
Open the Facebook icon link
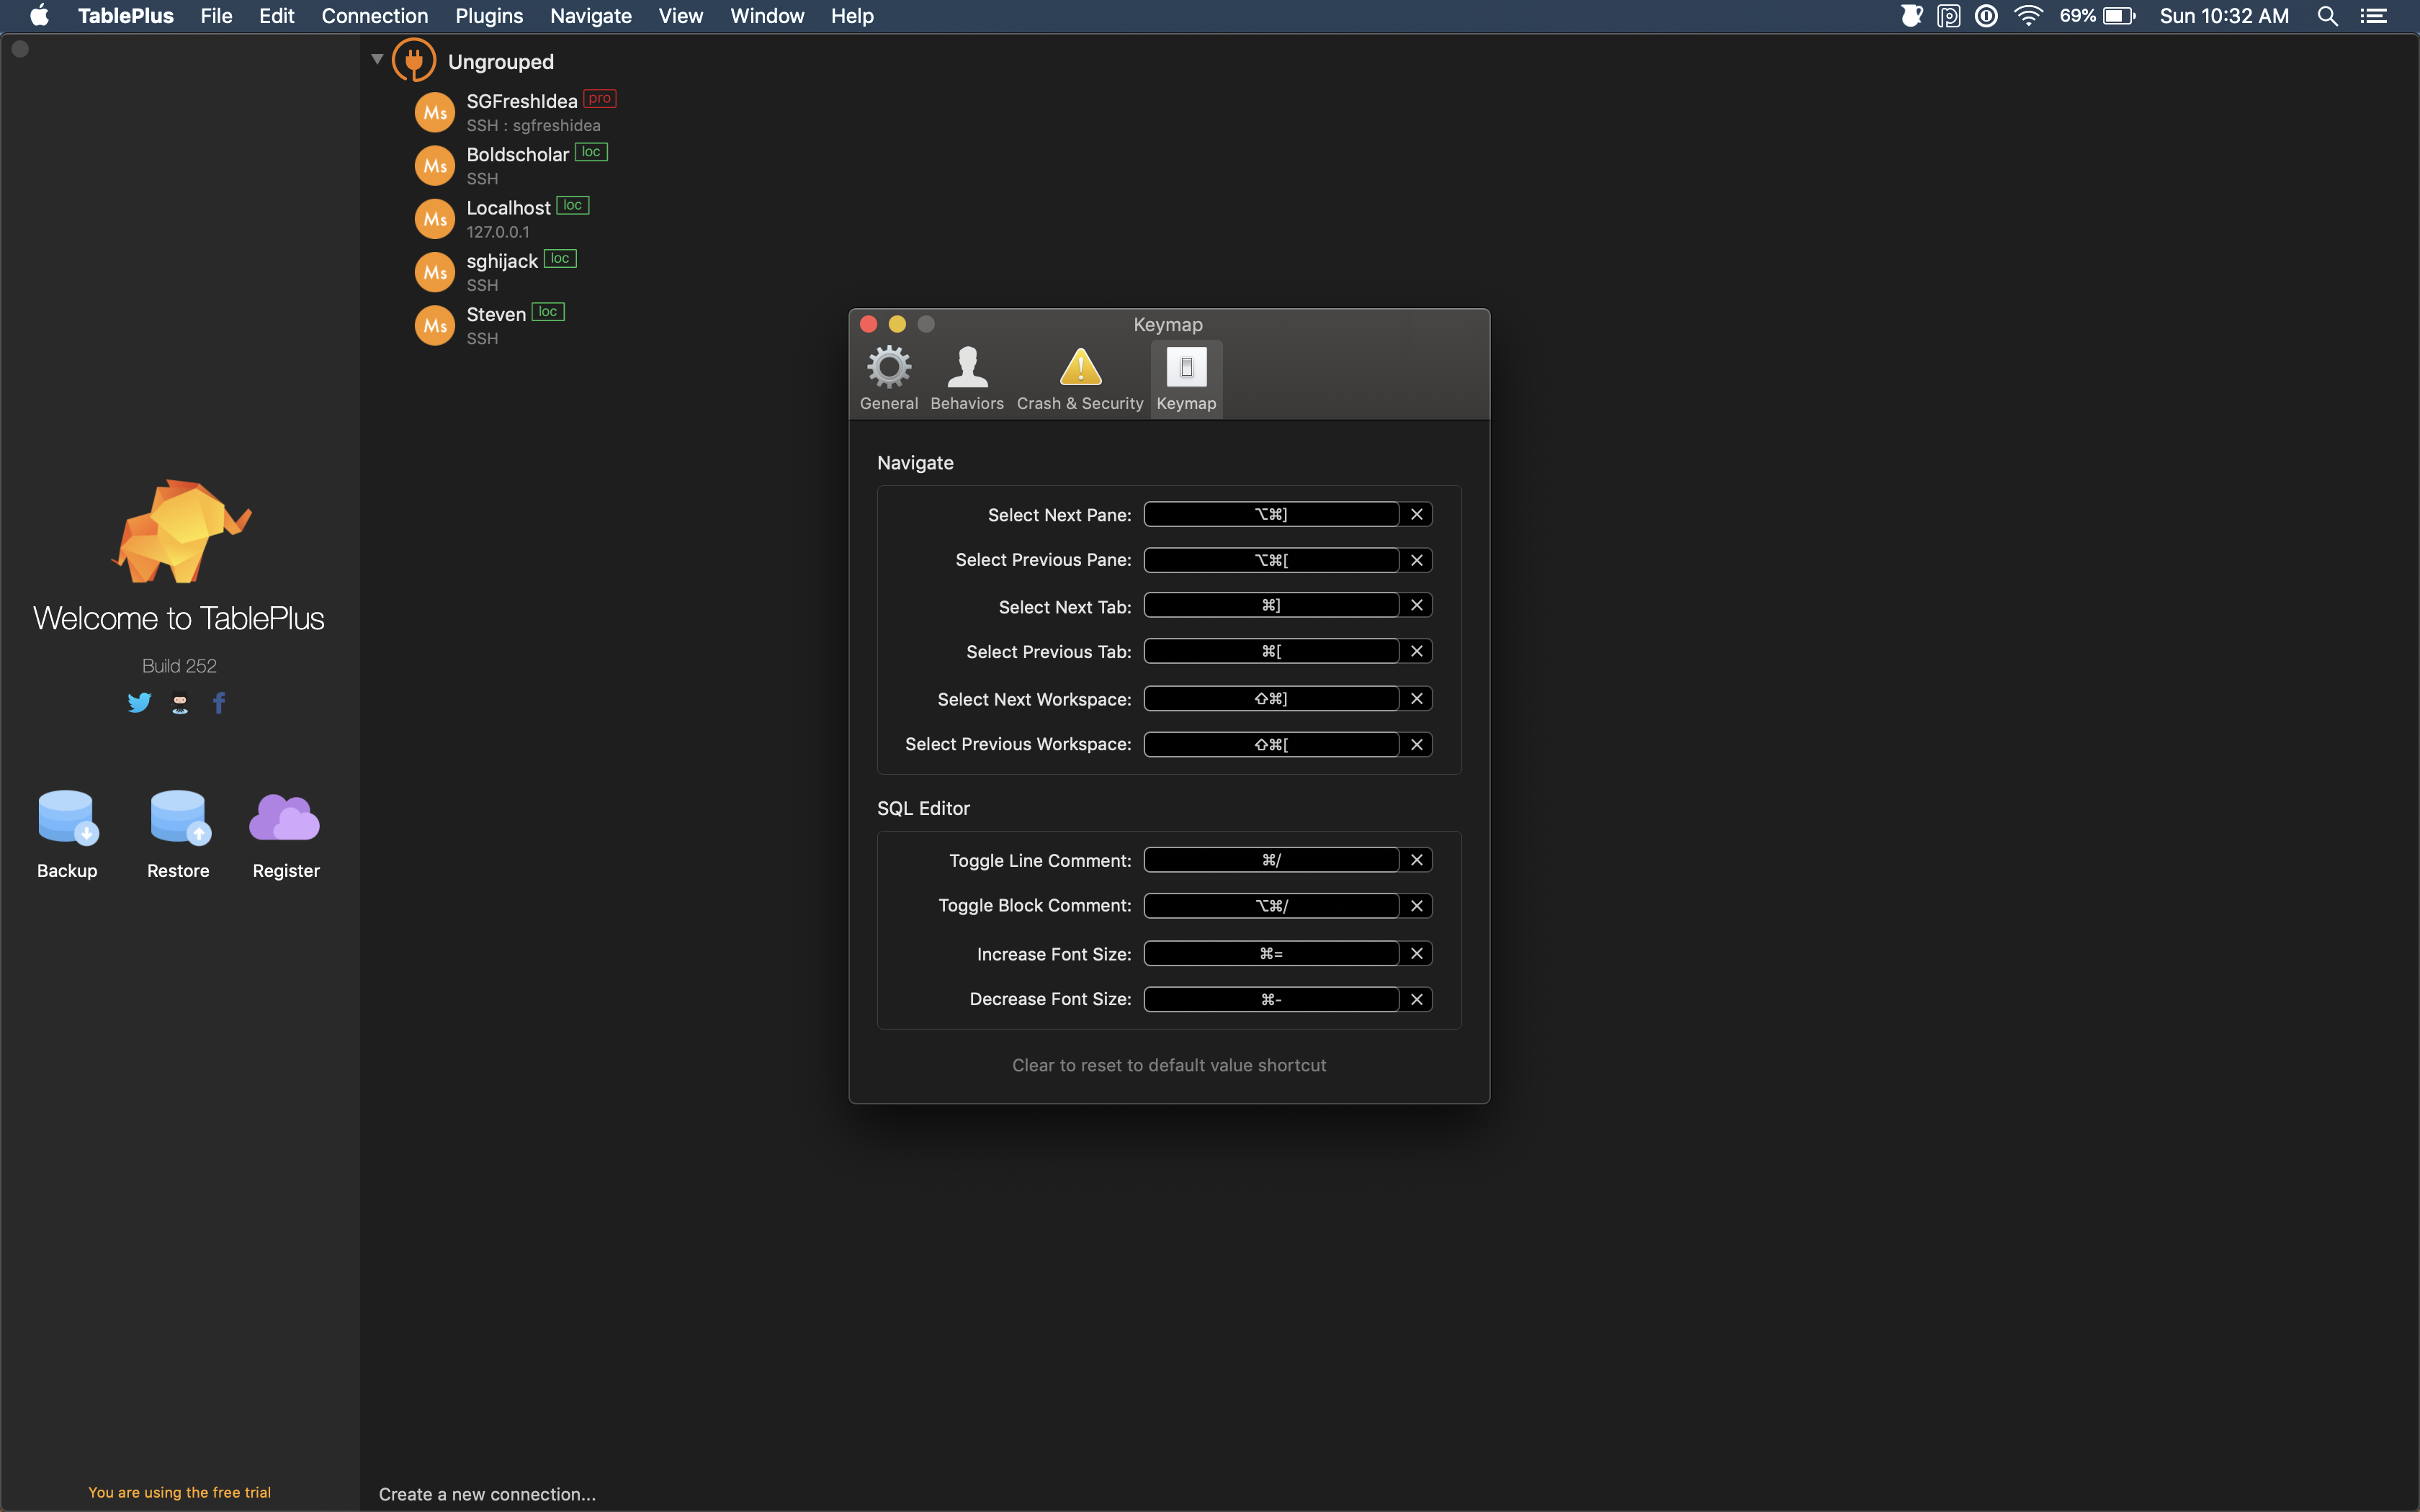(219, 703)
